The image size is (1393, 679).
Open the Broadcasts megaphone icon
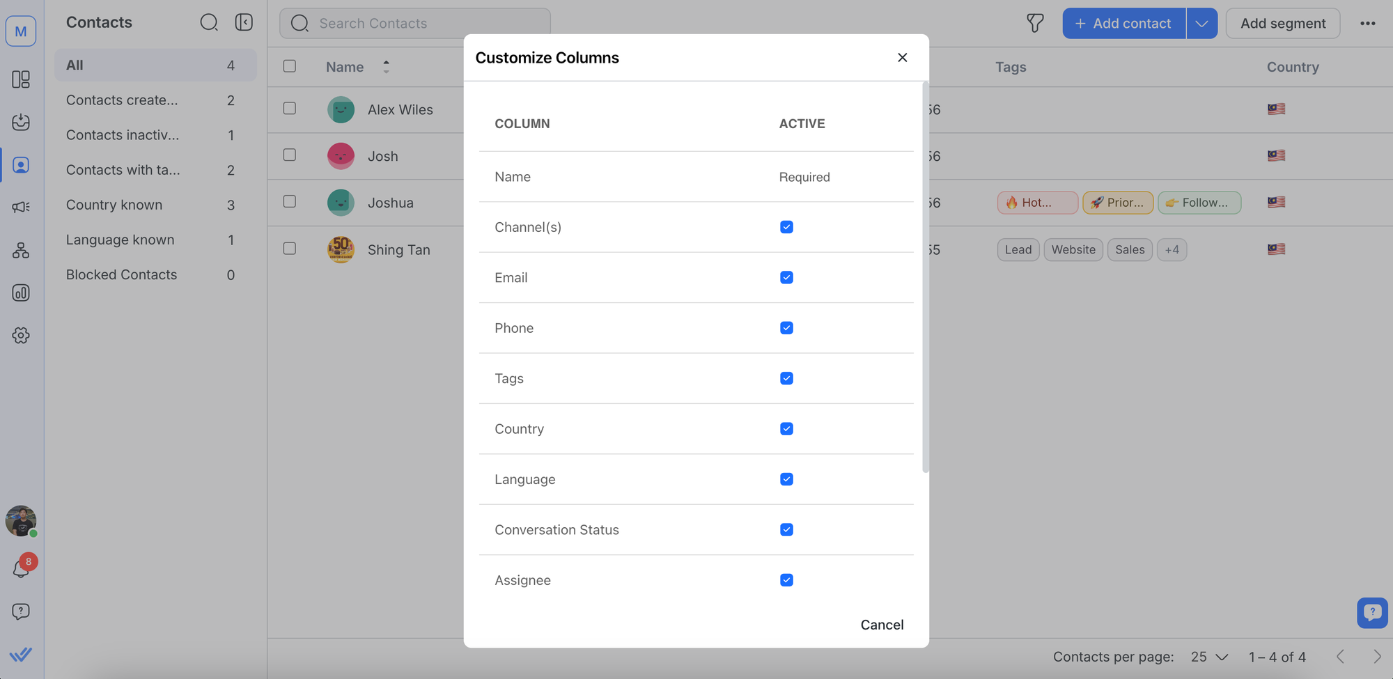click(21, 207)
